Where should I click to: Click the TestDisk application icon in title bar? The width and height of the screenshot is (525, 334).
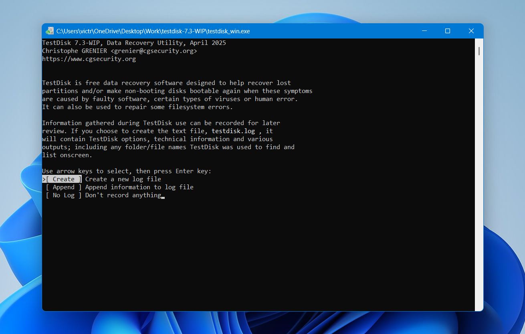click(x=50, y=30)
